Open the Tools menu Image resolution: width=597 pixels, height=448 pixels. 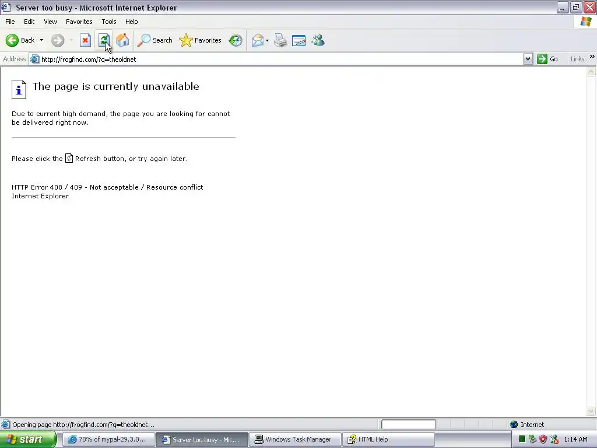(x=109, y=22)
